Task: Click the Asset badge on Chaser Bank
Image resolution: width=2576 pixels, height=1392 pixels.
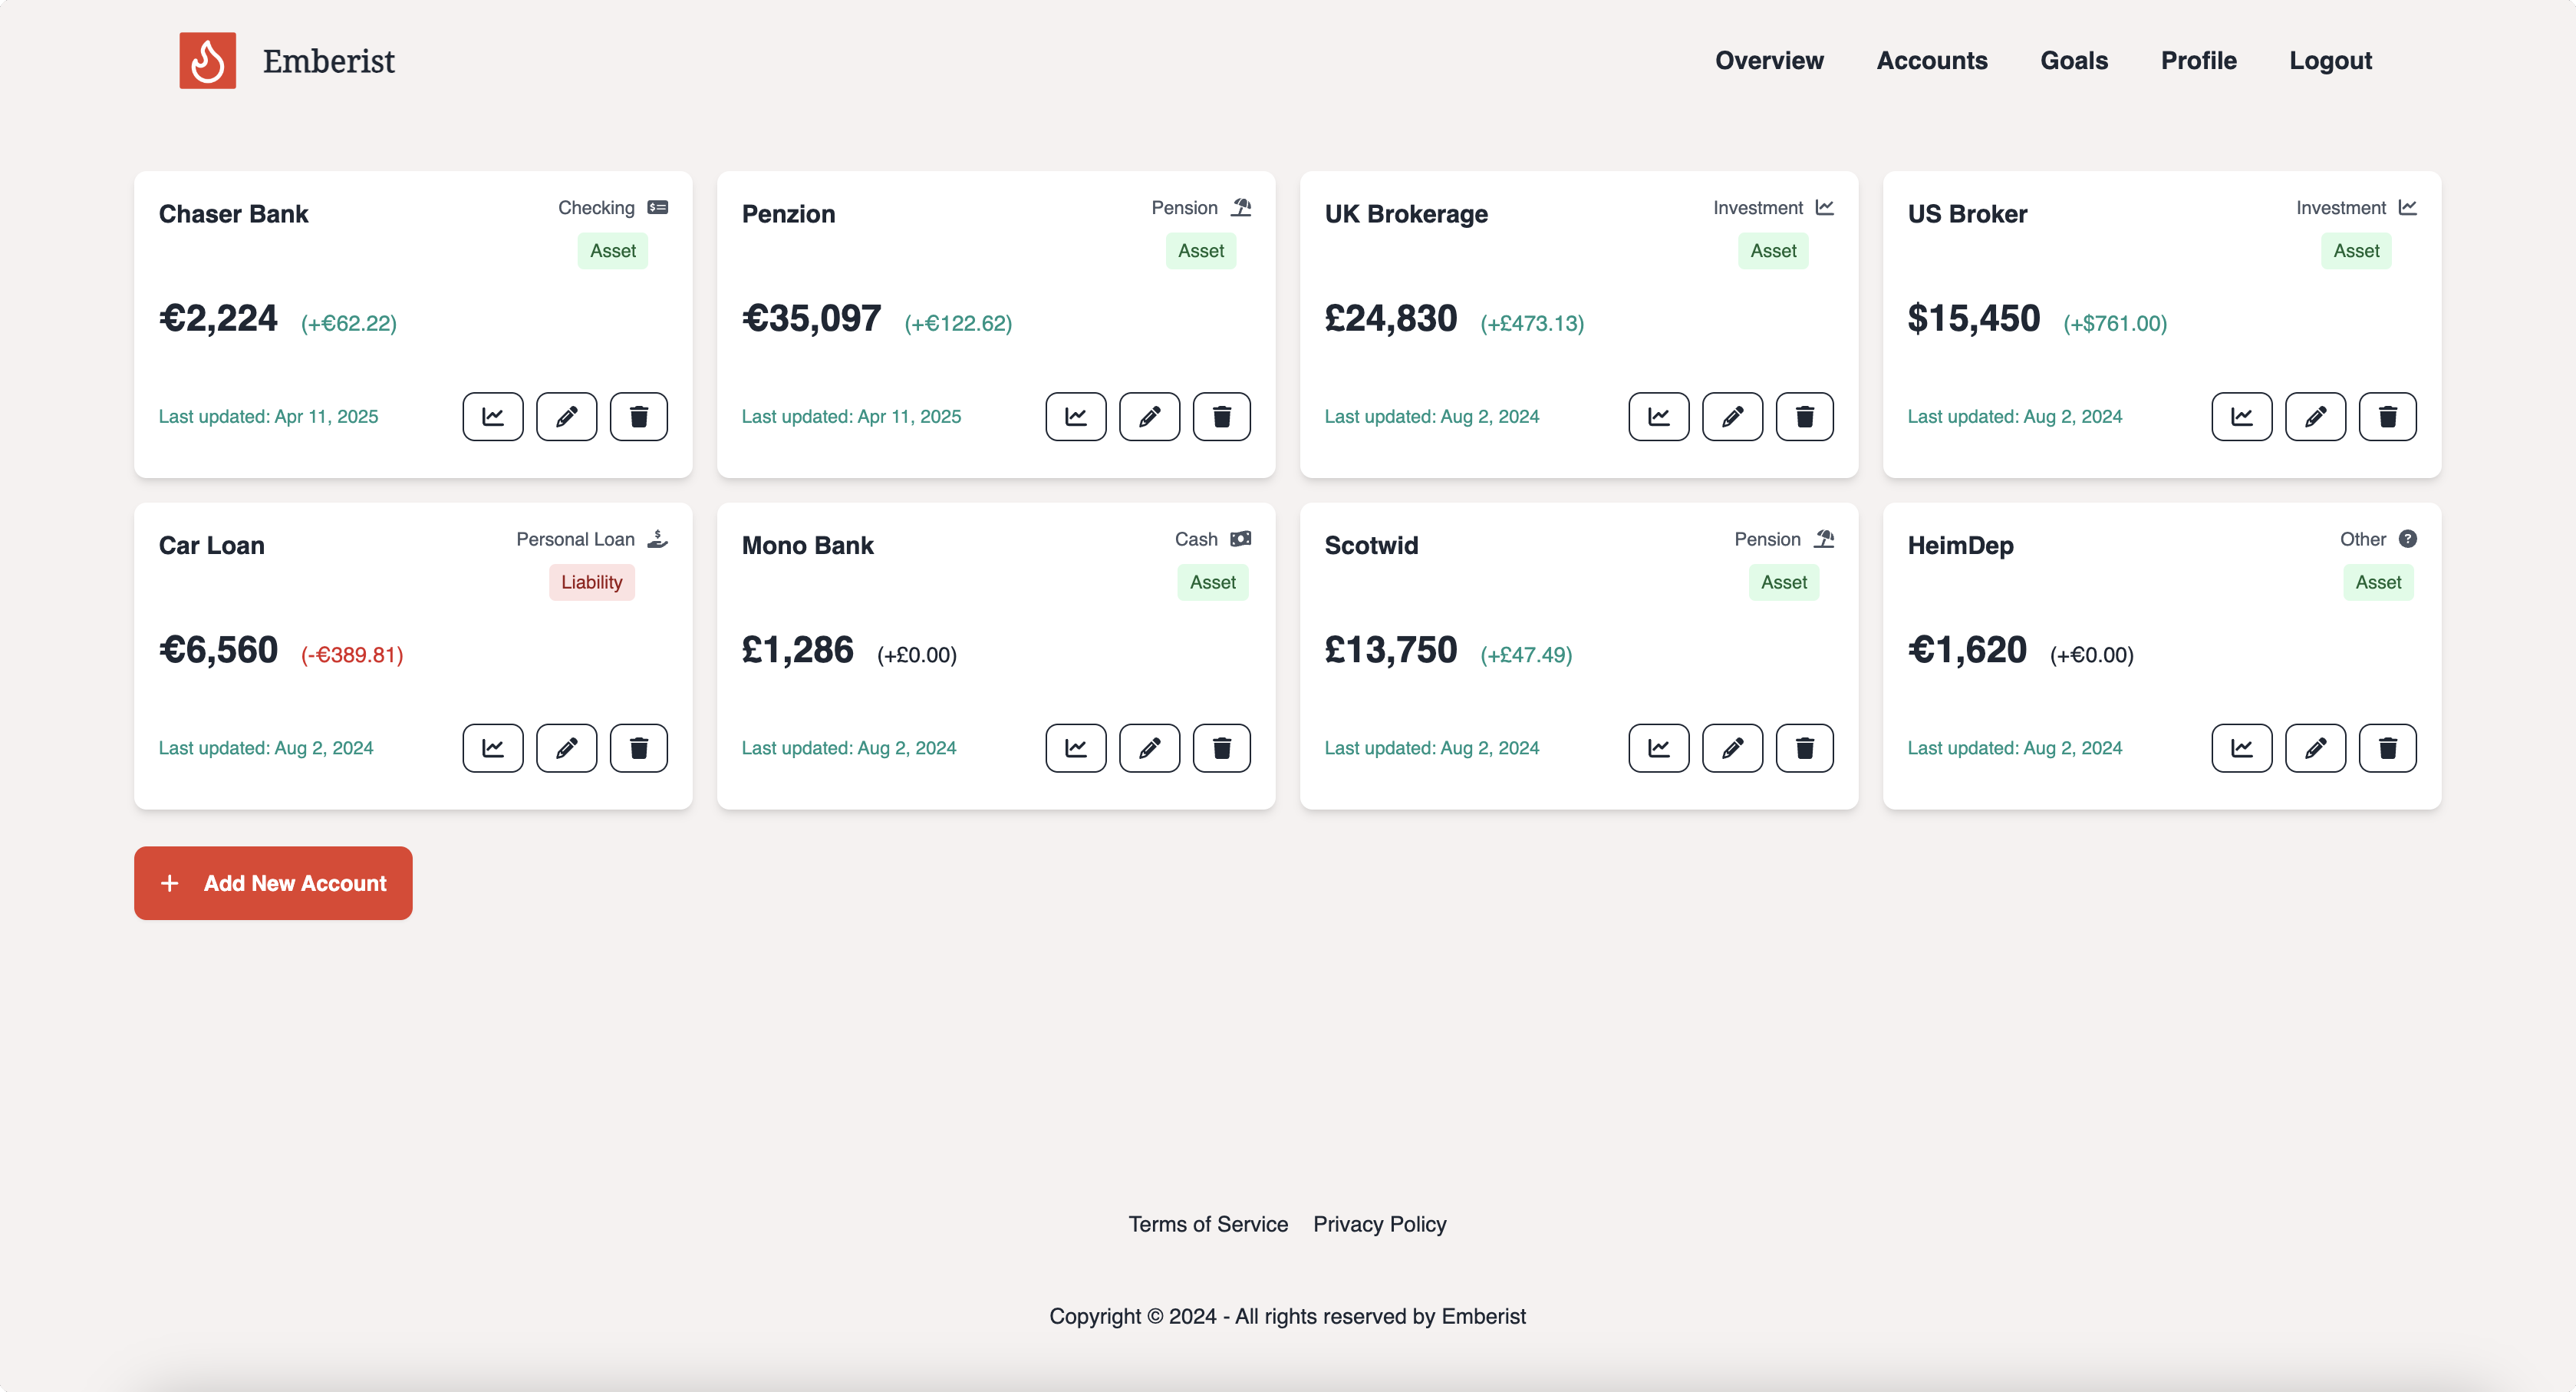Action: [613, 251]
